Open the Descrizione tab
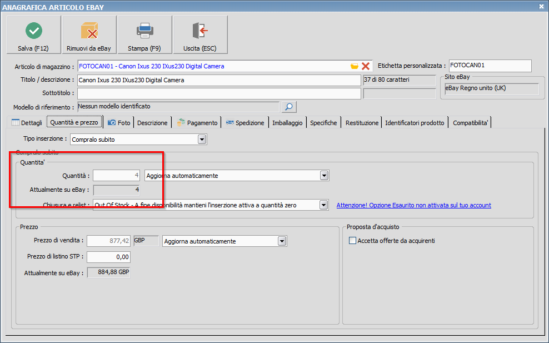This screenshot has height=343, width=549. coord(152,123)
